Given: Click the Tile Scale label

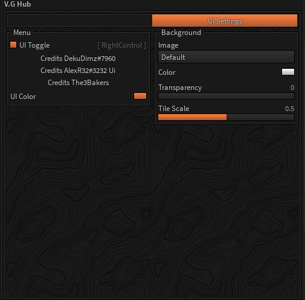Looking at the screenshot, I should (x=174, y=109).
